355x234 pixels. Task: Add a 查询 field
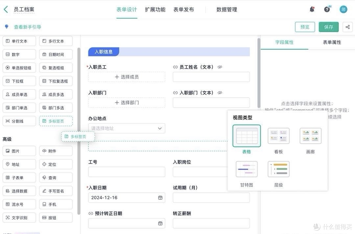coord(56,177)
